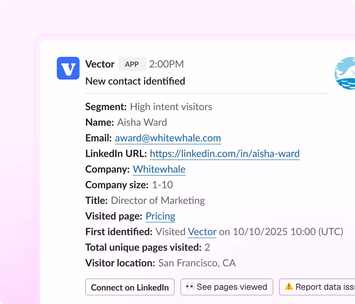Click the 'Total unique pages visited:' label
The height and width of the screenshot is (304, 355).
[x=143, y=248]
